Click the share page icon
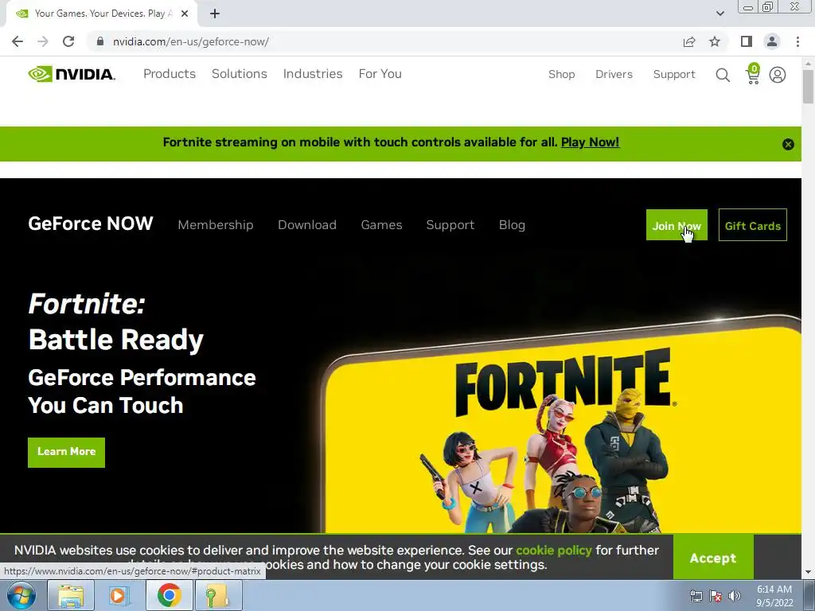815x611 pixels. tap(689, 41)
